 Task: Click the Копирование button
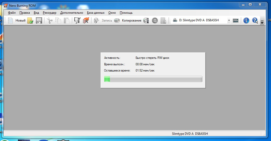(x=132, y=20)
